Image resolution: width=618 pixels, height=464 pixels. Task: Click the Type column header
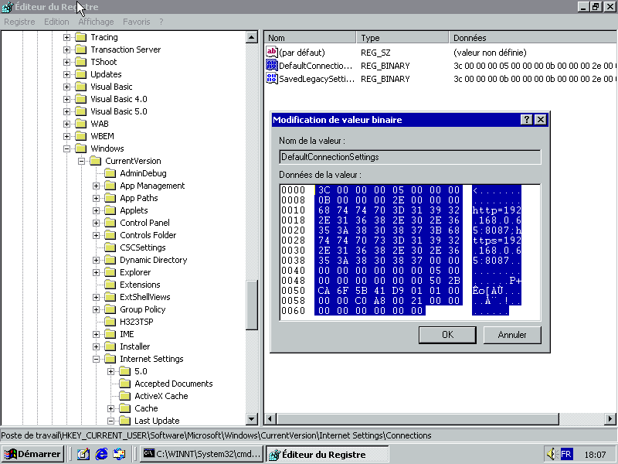click(x=402, y=37)
